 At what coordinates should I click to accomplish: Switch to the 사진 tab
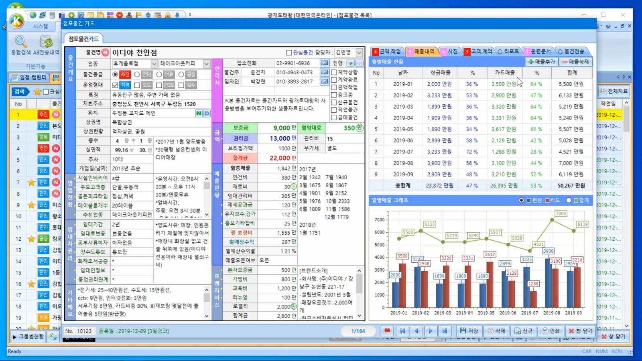tap(449, 51)
